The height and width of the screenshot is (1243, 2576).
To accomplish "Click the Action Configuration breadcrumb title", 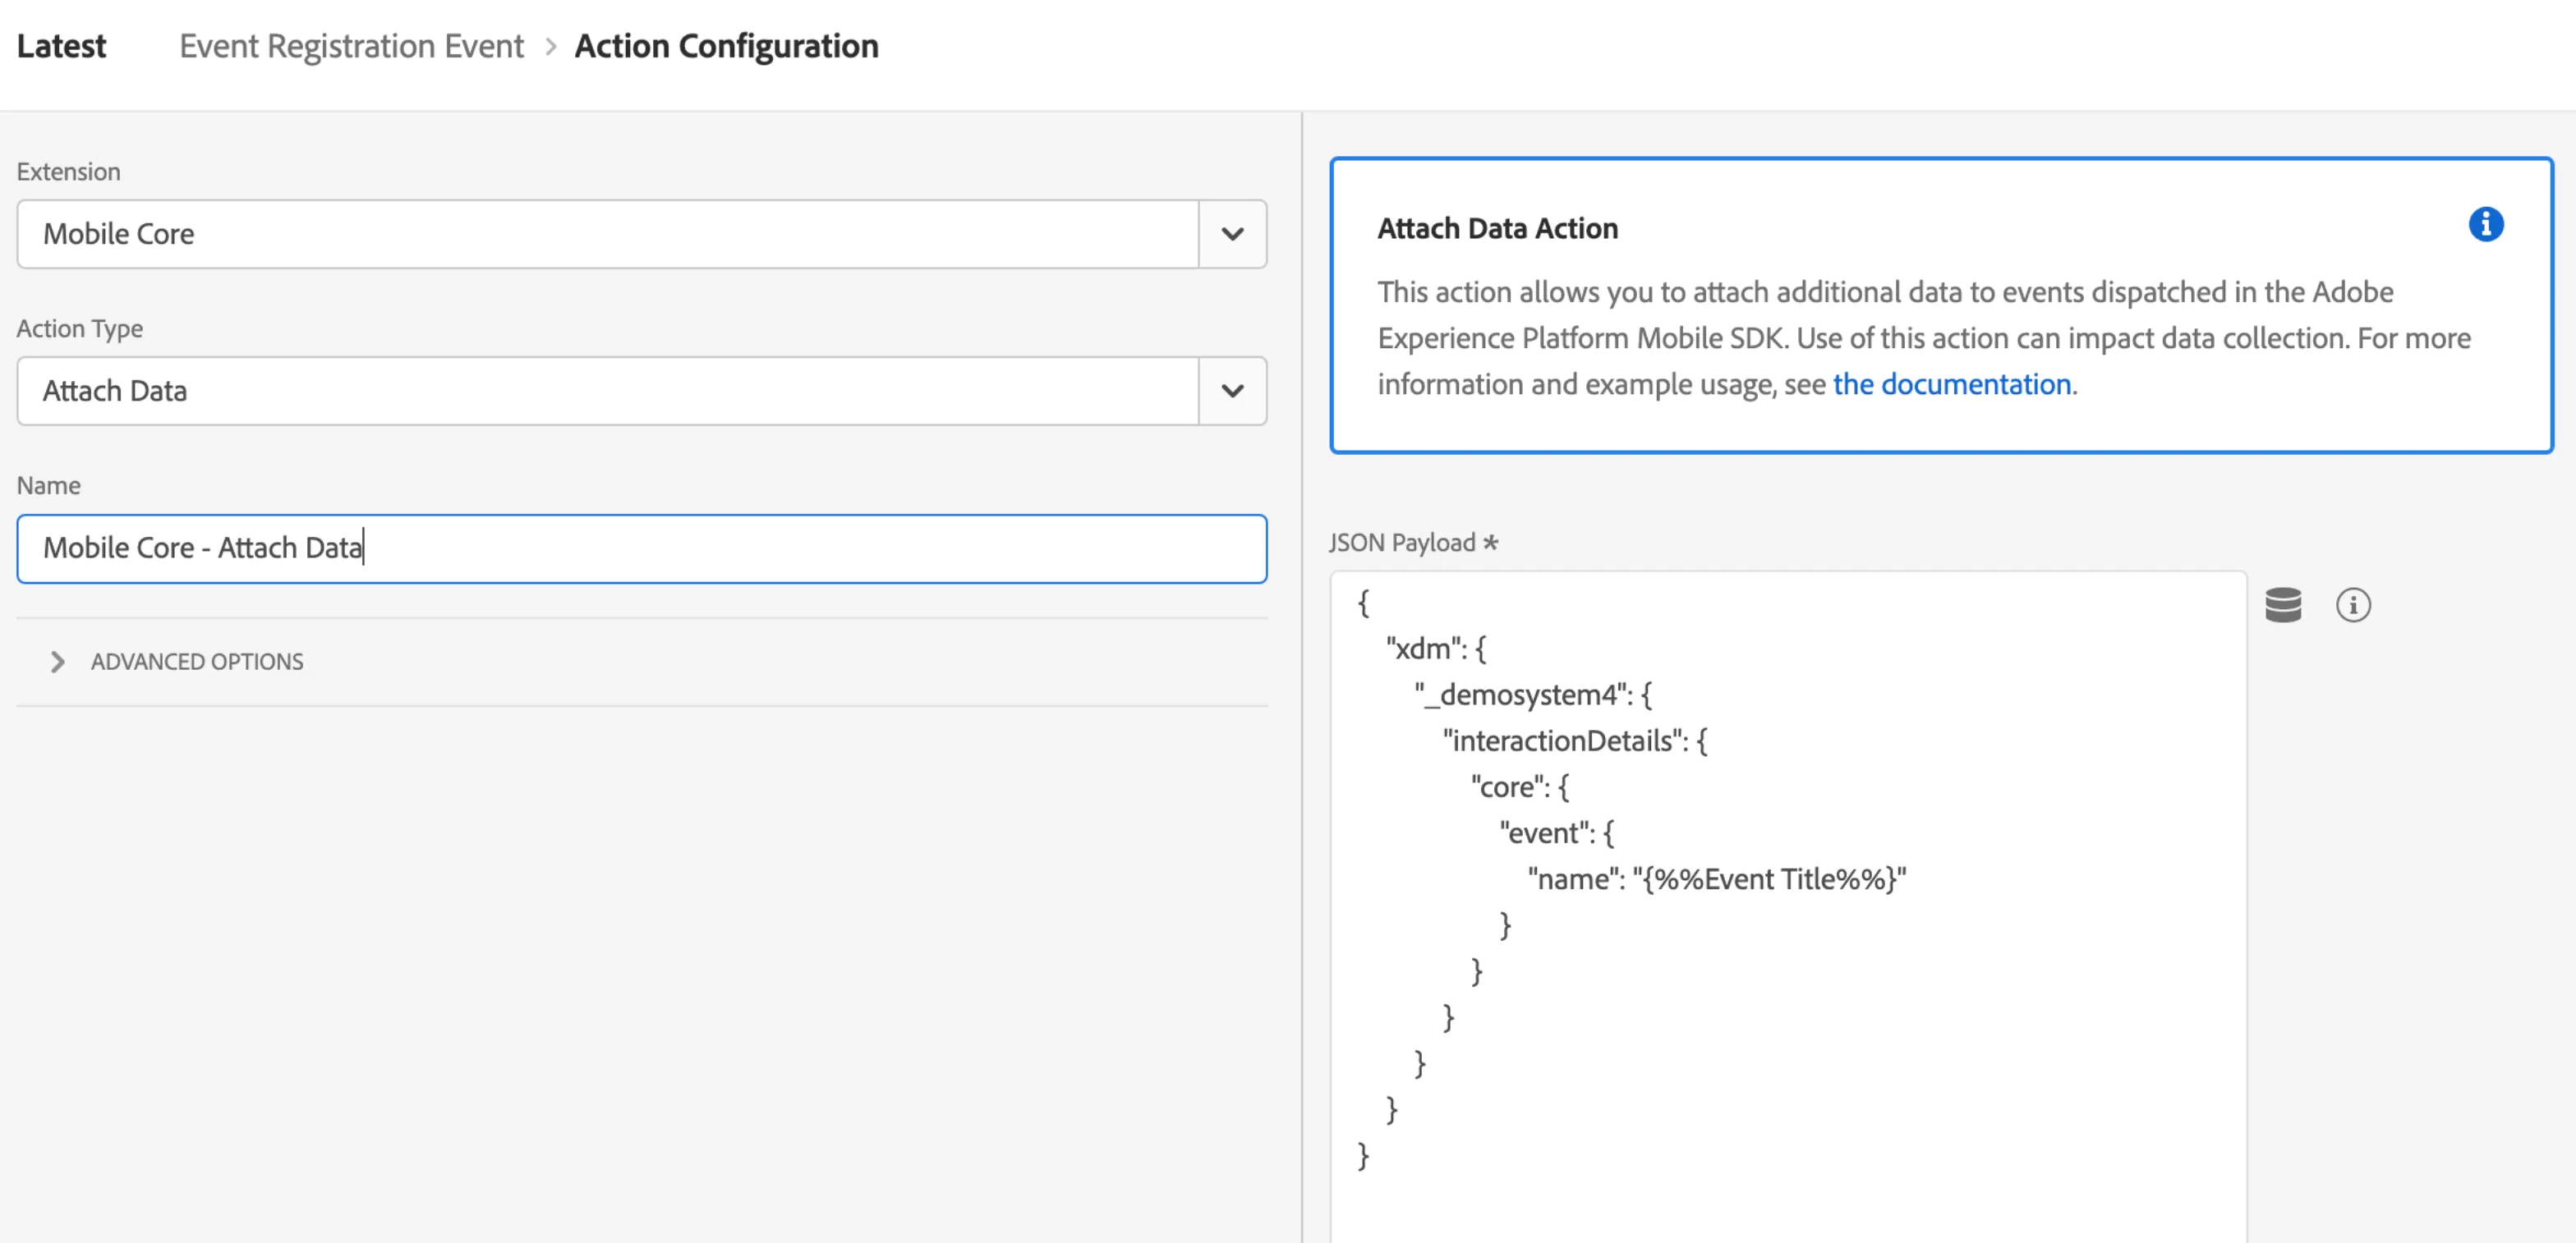I will [726, 46].
